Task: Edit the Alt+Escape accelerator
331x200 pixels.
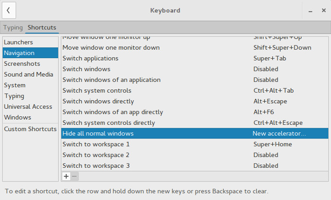Action: [270, 101]
